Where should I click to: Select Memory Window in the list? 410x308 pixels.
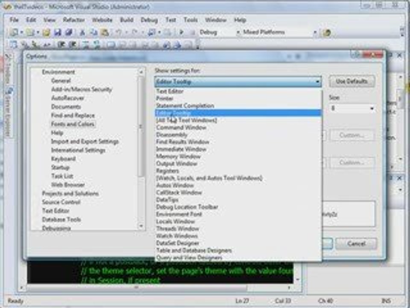(238, 157)
